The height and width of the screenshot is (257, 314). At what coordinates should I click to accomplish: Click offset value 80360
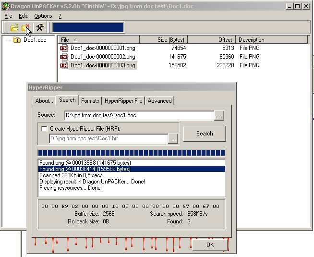227,57
